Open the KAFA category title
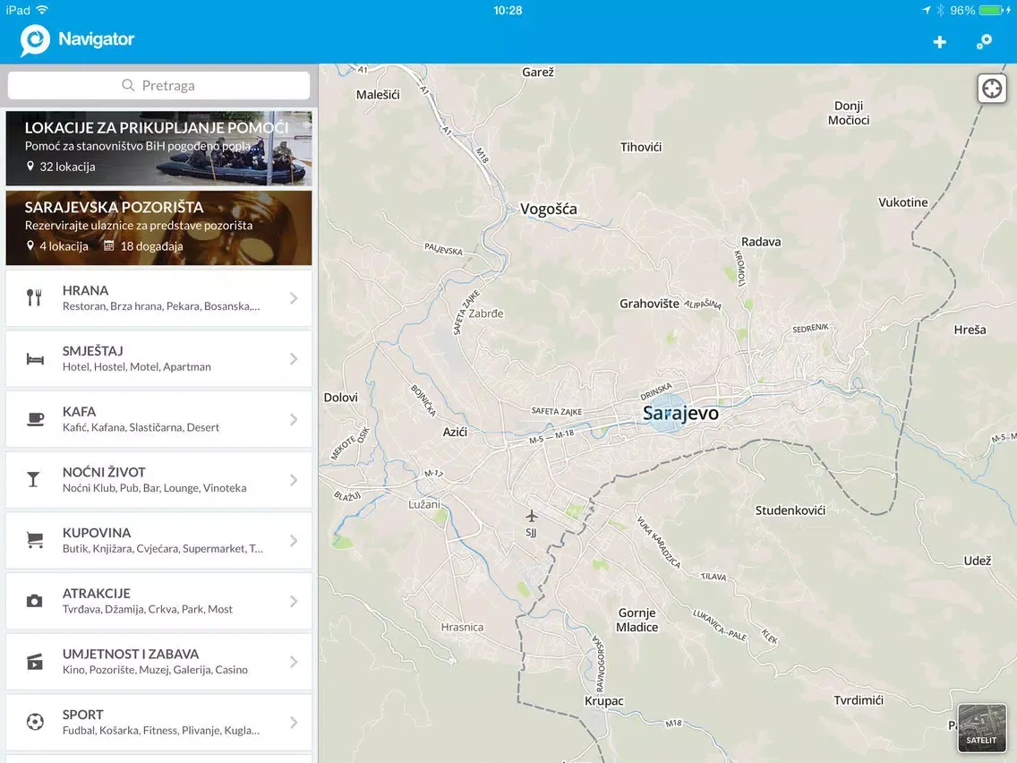This screenshot has height=763, width=1017. [x=79, y=412]
